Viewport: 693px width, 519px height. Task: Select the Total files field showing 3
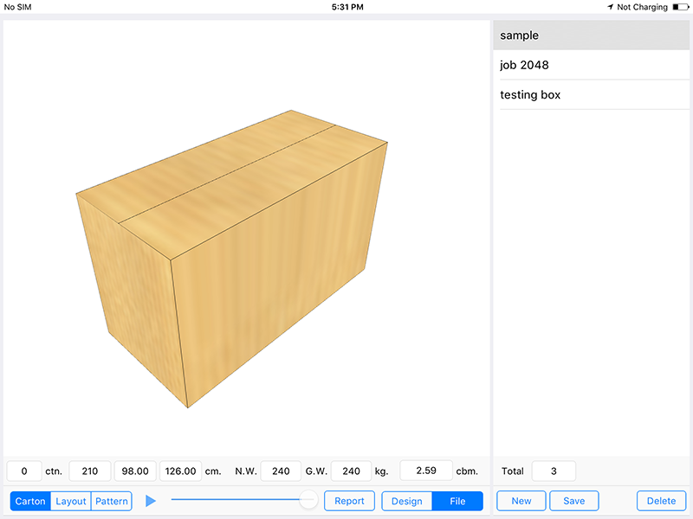point(554,471)
